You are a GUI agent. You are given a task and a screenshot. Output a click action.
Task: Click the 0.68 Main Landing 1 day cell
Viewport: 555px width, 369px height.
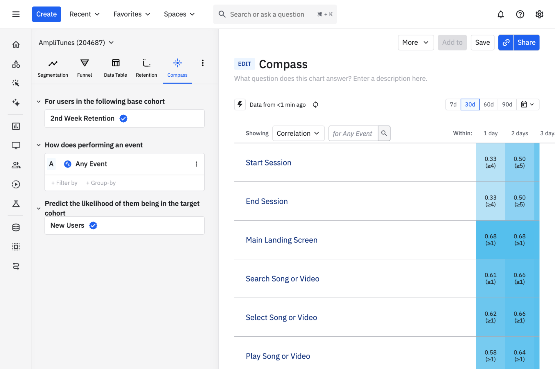(490, 240)
